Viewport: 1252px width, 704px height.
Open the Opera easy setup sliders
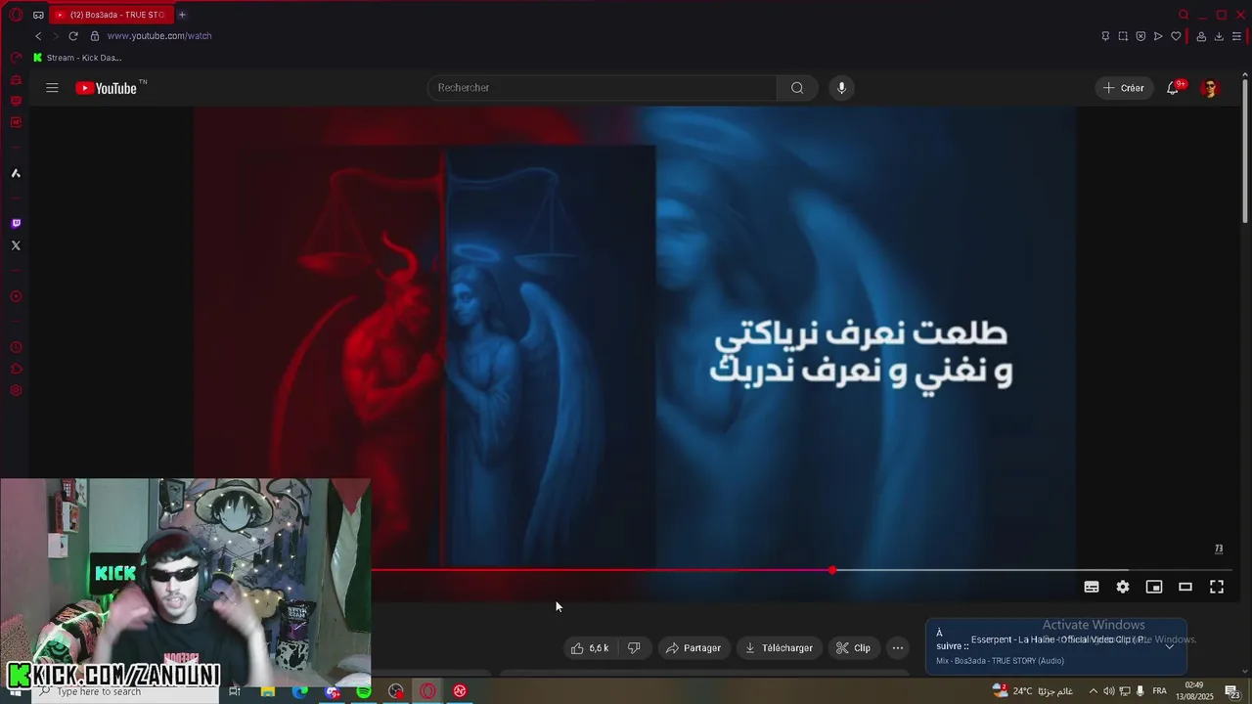(x=1236, y=36)
